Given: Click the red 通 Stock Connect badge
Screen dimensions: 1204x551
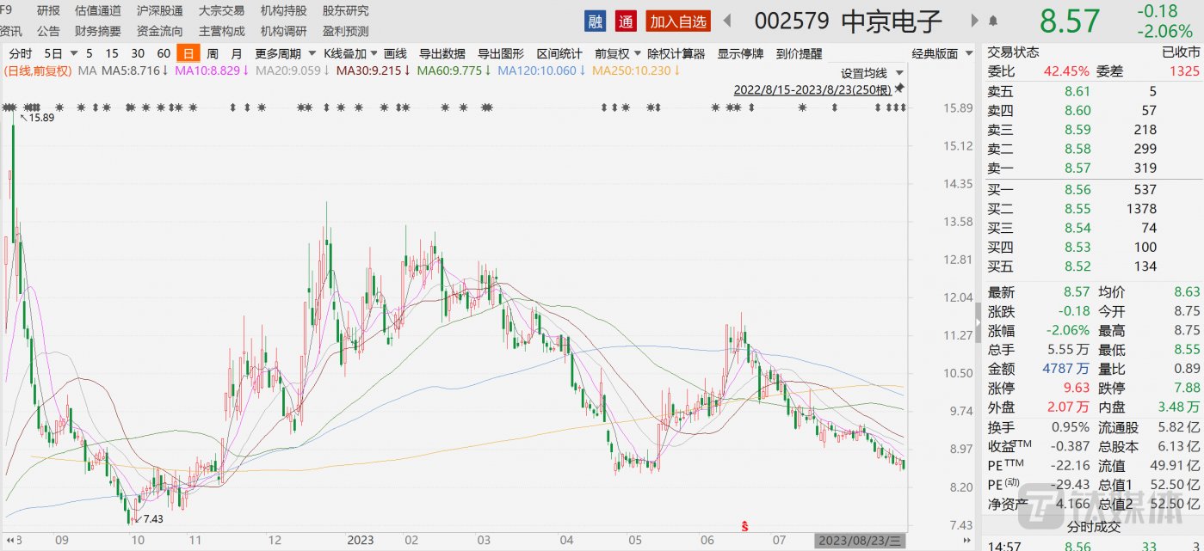Looking at the screenshot, I should pos(626,21).
